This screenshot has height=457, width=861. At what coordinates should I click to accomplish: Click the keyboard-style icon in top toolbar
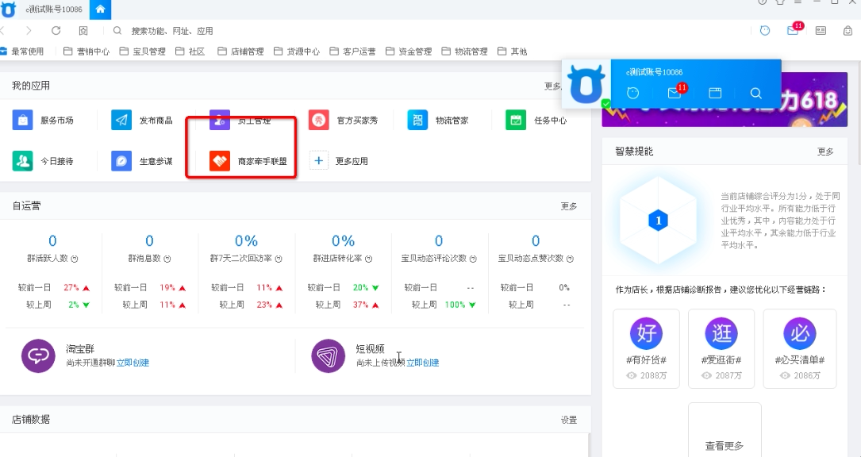click(821, 31)
